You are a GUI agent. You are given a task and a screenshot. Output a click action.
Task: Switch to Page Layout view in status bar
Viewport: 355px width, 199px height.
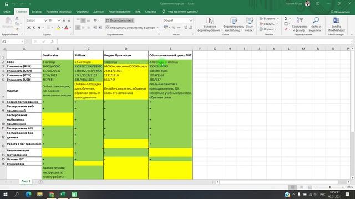tap(301, 187)
